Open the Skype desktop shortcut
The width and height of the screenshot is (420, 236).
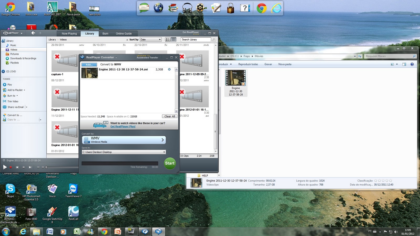pyautogui.click(x=10, y=190)
